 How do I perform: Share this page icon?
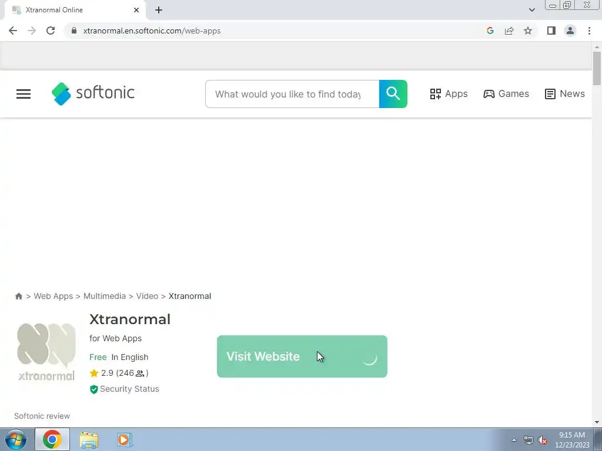tap(509, 31)
